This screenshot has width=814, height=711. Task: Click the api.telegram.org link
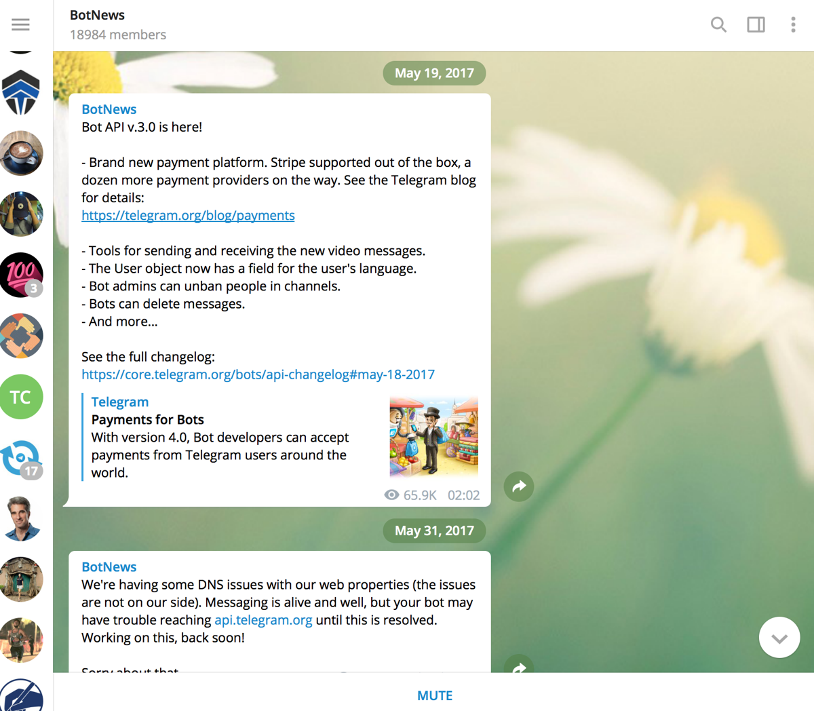[x=263, y=620]
